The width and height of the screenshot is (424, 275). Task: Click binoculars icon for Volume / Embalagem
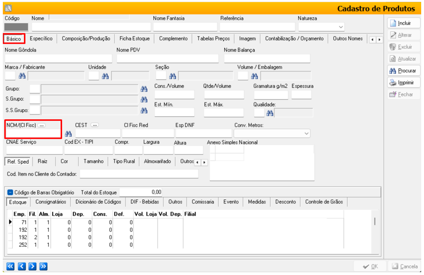[254, 76]
